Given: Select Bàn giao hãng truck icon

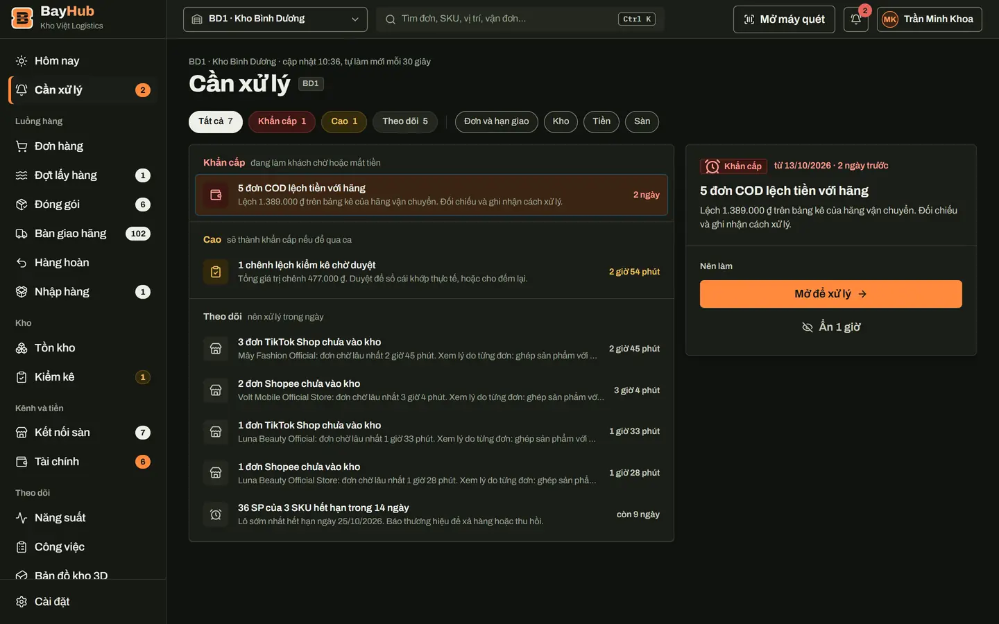Looking at the screenshot, I should (x=22, y=234).
